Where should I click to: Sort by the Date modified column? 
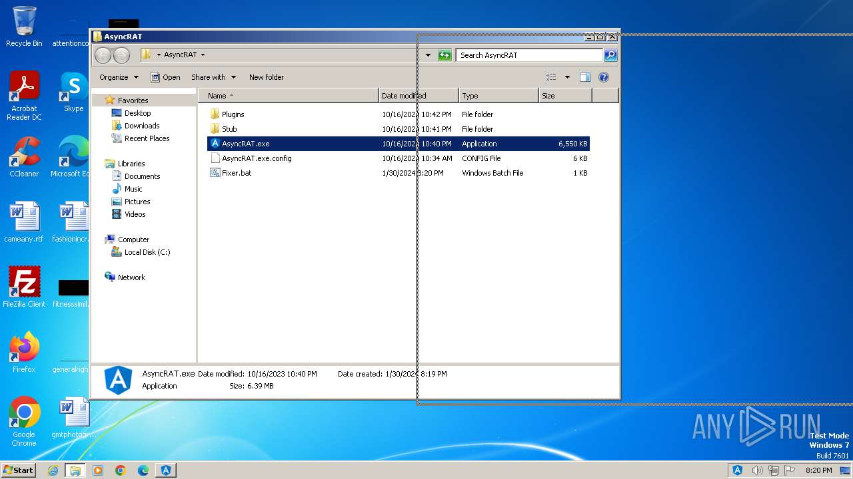(419, 96)
